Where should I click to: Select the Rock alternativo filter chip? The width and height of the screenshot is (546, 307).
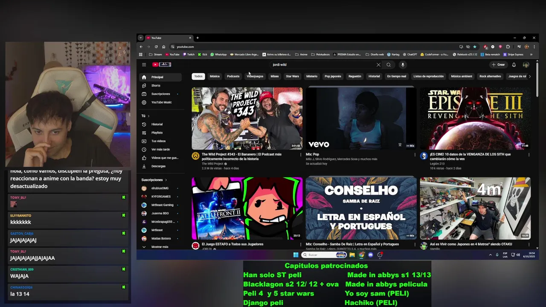[490, 76]
